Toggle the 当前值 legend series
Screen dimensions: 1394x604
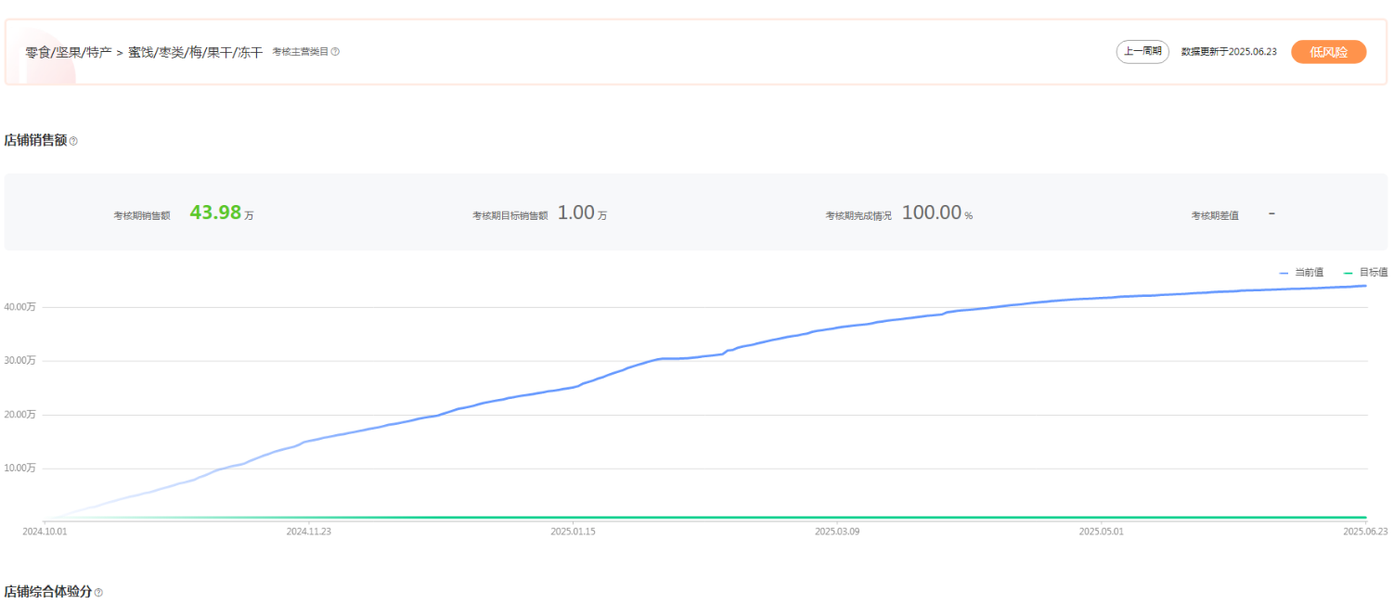[1301, 272]
